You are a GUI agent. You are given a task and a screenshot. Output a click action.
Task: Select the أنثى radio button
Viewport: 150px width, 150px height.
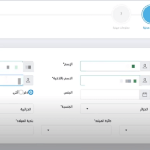point(21,92)
